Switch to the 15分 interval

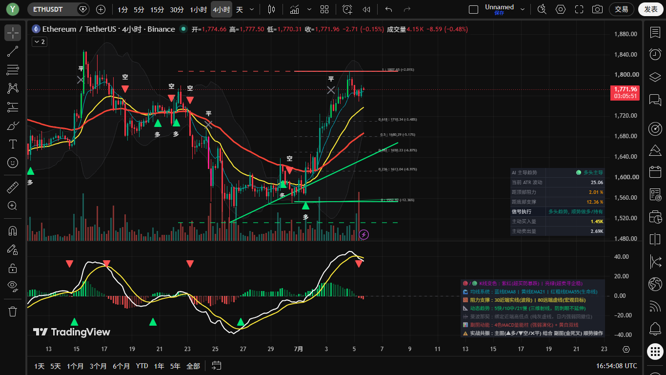[x=157, y=9]
